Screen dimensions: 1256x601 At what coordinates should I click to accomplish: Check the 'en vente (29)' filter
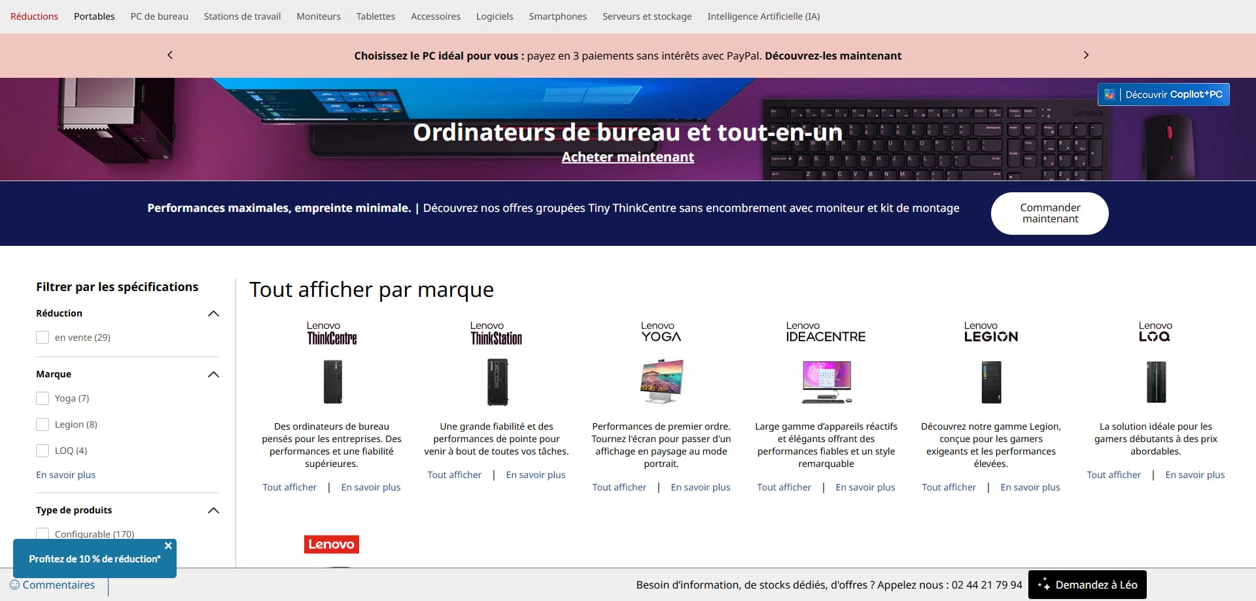(43, 337)
